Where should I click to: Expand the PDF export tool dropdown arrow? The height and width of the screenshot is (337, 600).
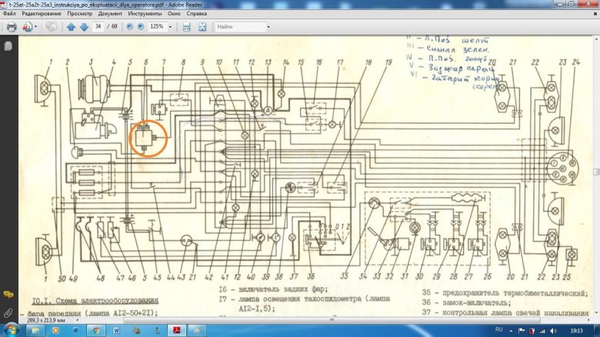tap(36, 26)
